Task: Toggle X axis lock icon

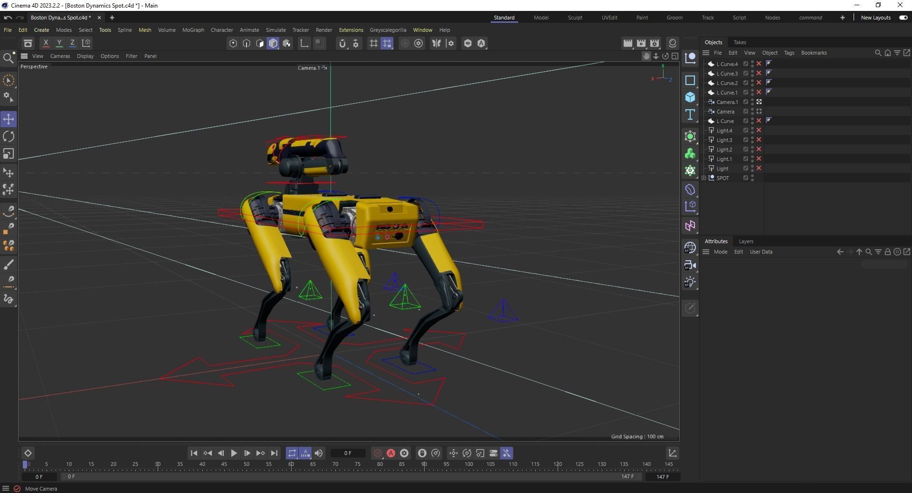Action: (x=46, y=43)
